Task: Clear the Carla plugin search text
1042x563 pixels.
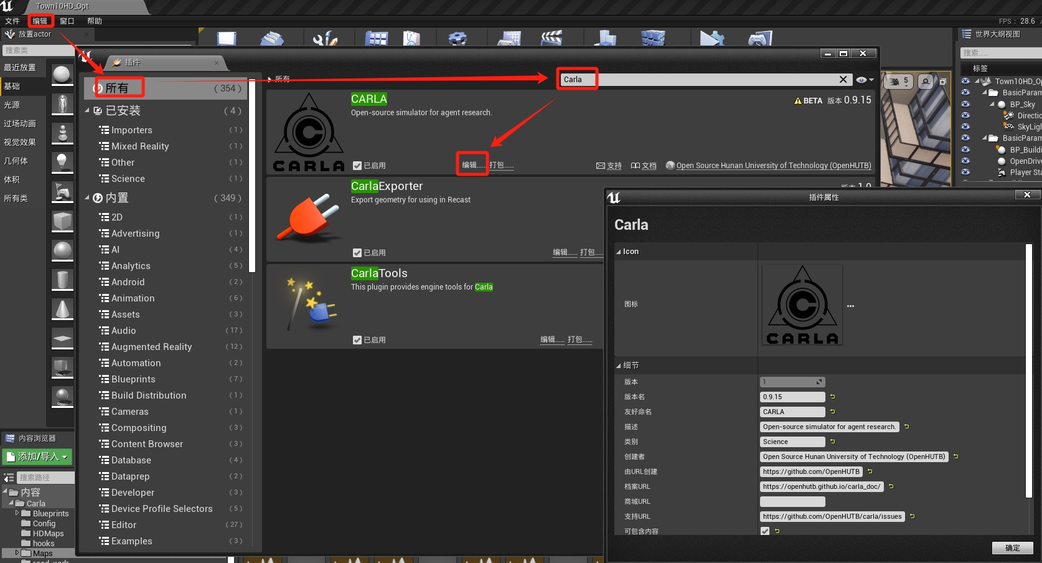Action: point(843,80)
